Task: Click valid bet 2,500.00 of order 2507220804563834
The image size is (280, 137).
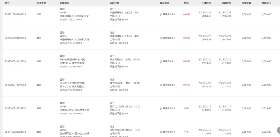Action: coord(266,14)
